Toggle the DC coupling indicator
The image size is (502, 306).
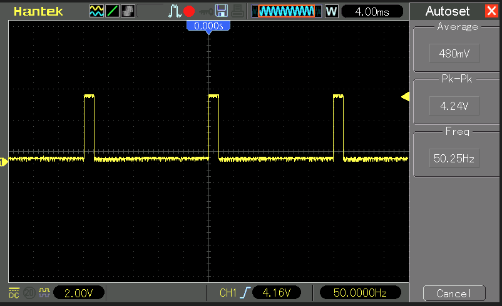click(x=14, y=292)
